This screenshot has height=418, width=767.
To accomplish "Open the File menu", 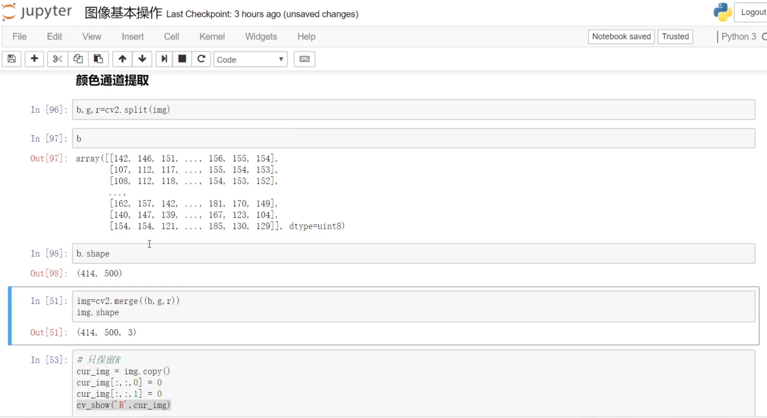I will click(19, 36).
